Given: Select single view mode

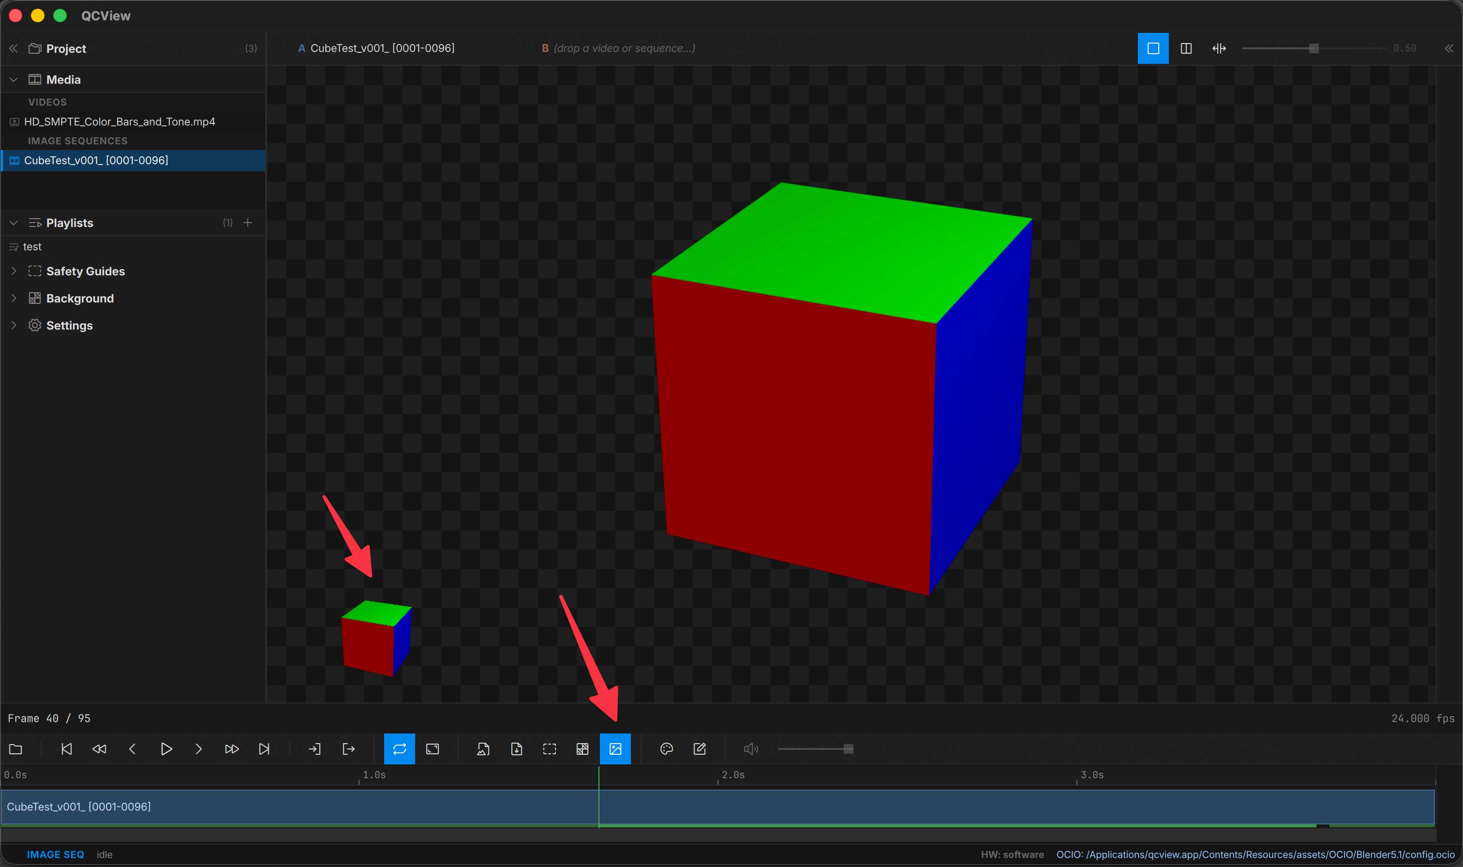Looking at the screenshot, I should (x=1153, y=48).
